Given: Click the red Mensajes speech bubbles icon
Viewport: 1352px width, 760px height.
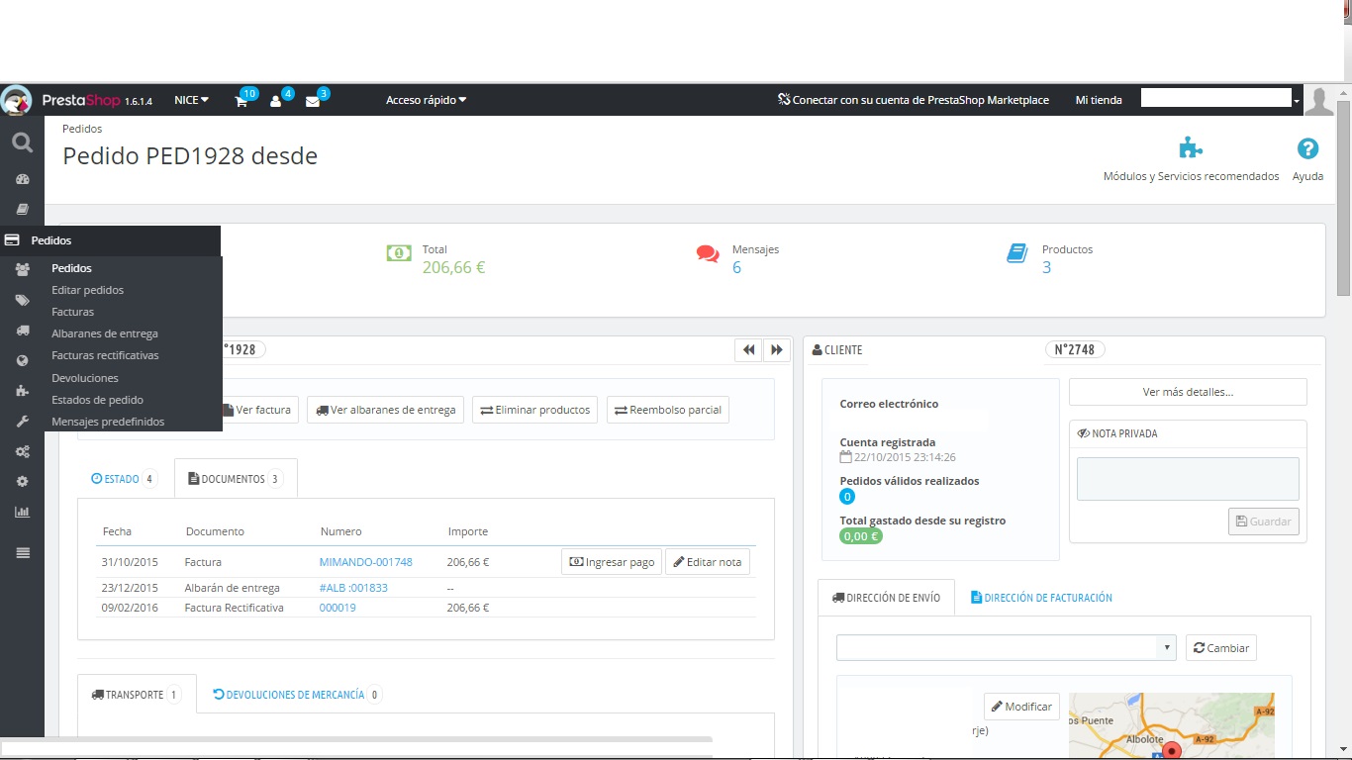Looking at the screenshot, I should 708,254.
